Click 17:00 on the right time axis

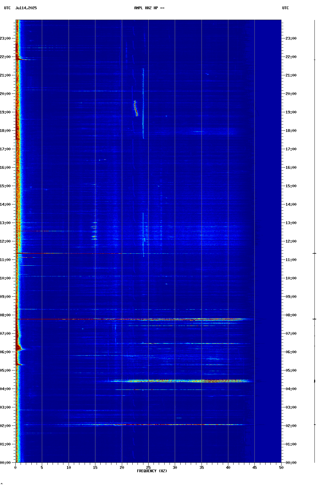coord(291,149)
